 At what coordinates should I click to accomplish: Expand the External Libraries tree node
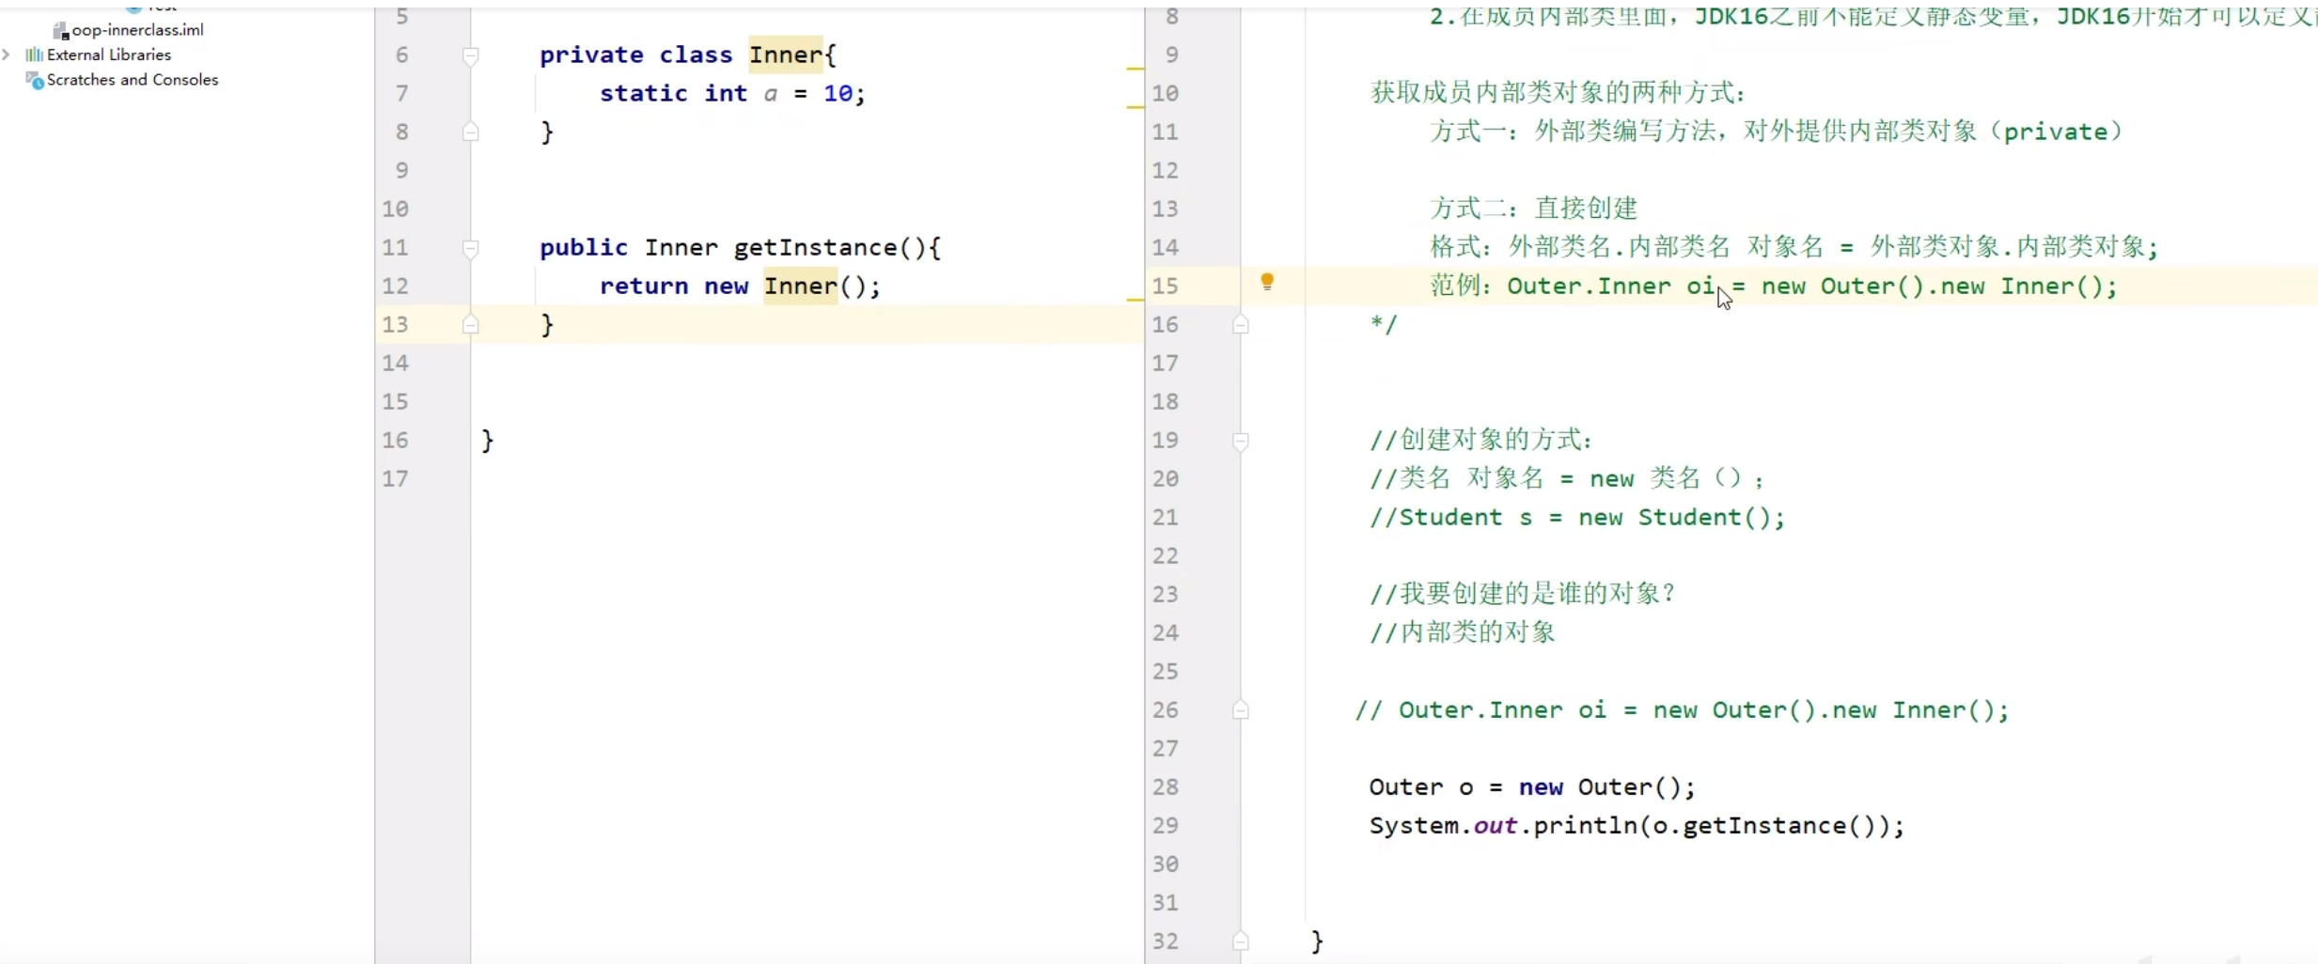(x=8, y=54)
